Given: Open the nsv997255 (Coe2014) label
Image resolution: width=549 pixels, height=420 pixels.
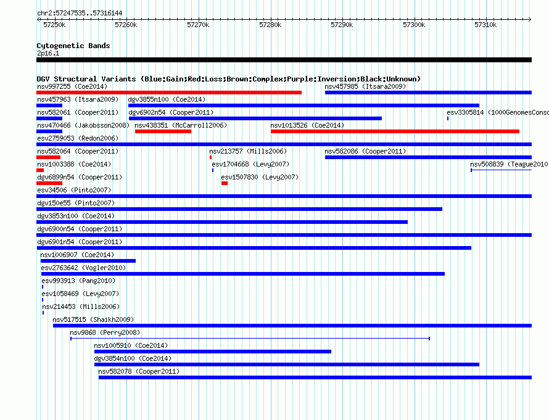Looking at the screenshot, I should pos(72,86).
